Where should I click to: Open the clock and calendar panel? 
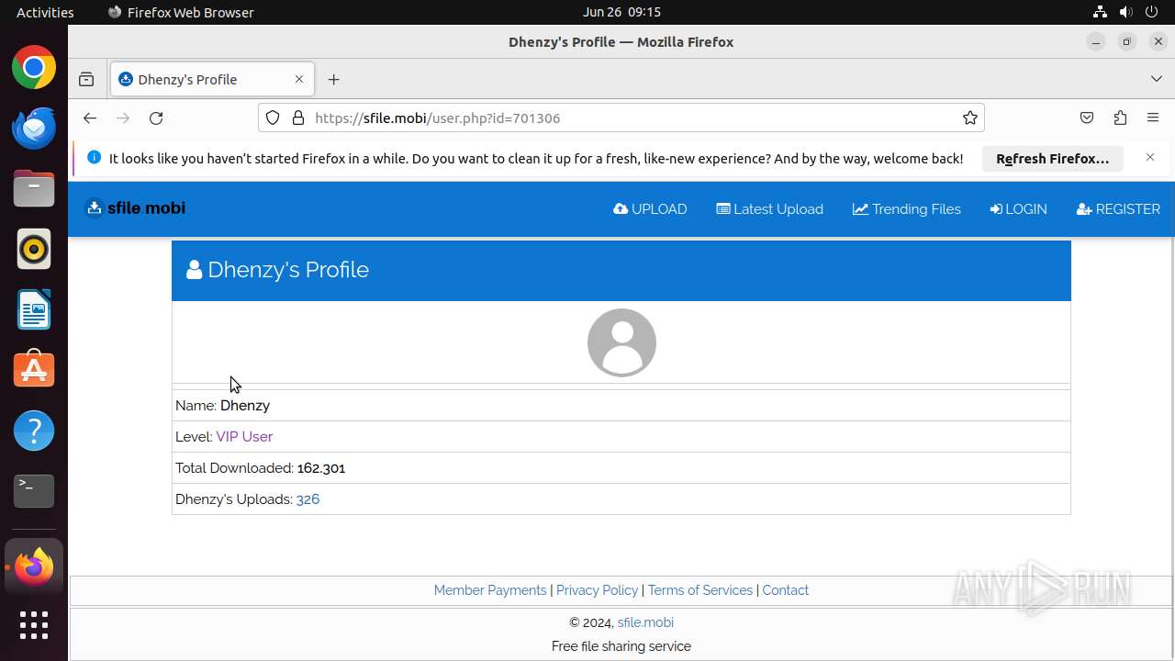[621, 12]
